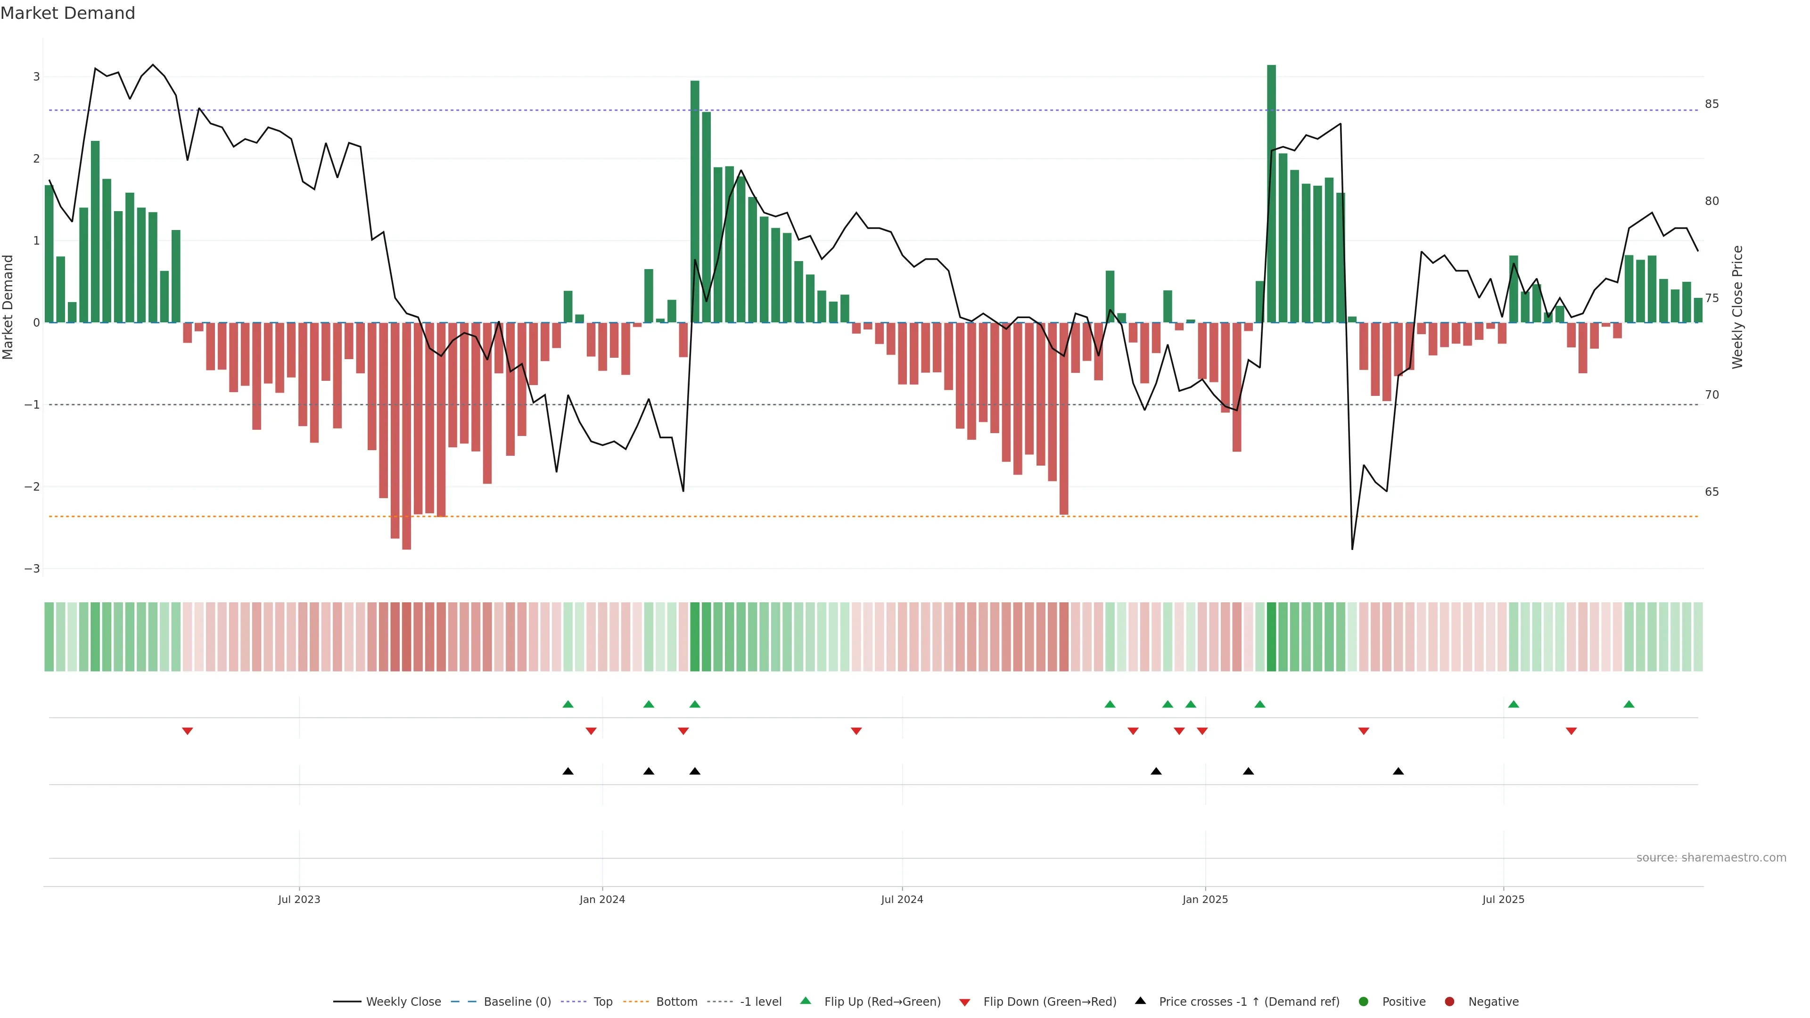Click the last black price-cross triangle marker
This screenshot has width=1810, height=1018.
click(x=1398, y=772)
